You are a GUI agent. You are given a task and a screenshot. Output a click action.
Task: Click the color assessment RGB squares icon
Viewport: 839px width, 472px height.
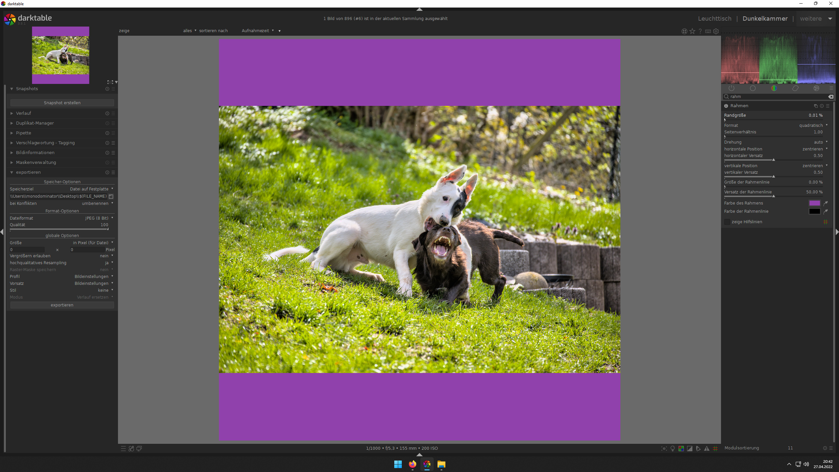(681, 448)
